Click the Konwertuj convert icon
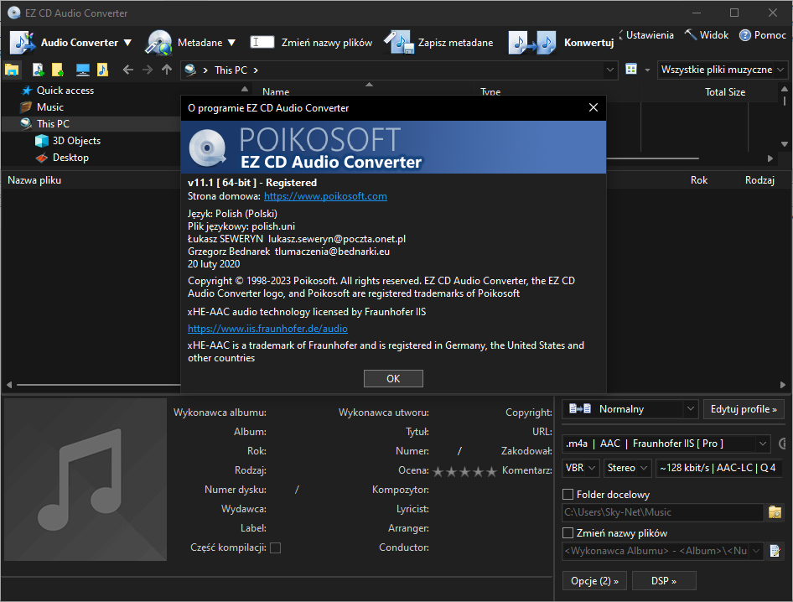Screen dimensions: 793x602 (532, 43)
